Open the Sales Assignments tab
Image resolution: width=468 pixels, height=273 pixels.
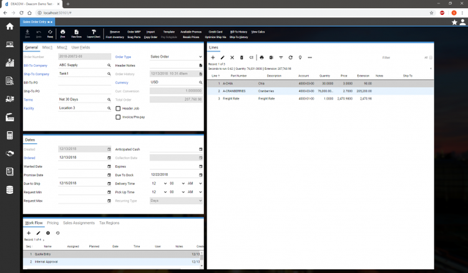coord(79,223)
